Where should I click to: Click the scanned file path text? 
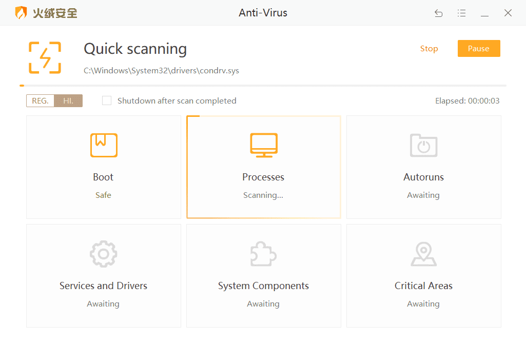161,71
